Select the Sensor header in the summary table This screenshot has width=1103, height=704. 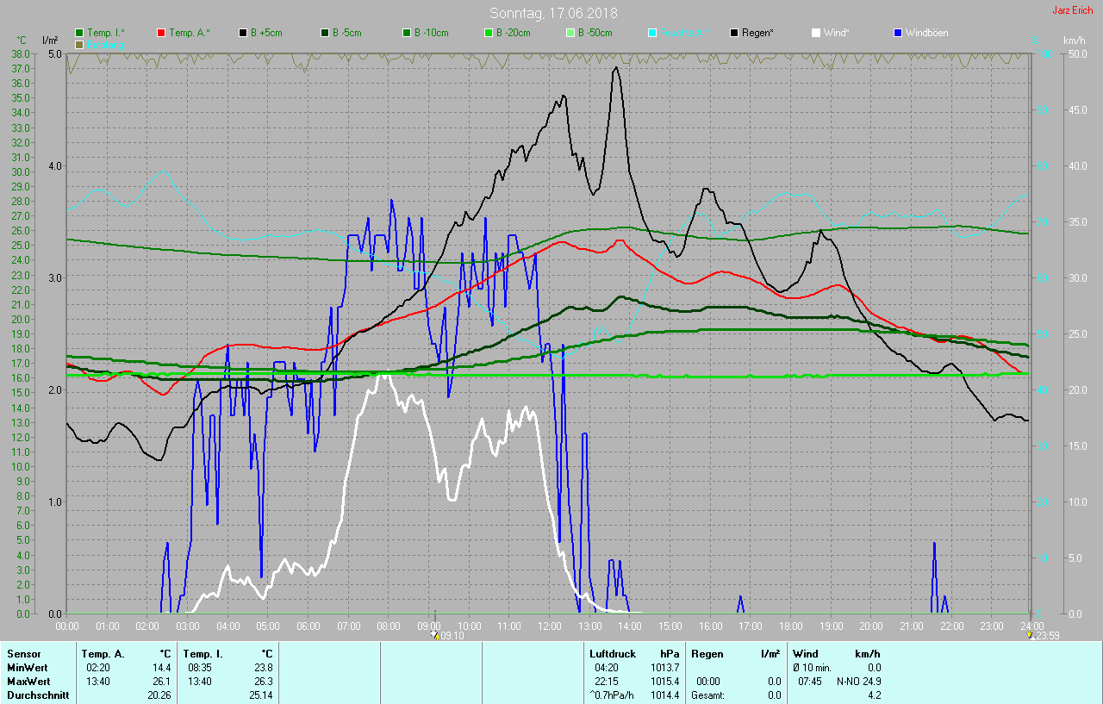click(23, 654)
